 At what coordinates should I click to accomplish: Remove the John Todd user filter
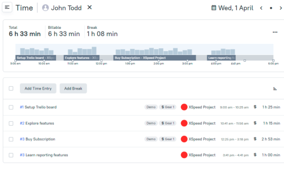coord(89,7)
